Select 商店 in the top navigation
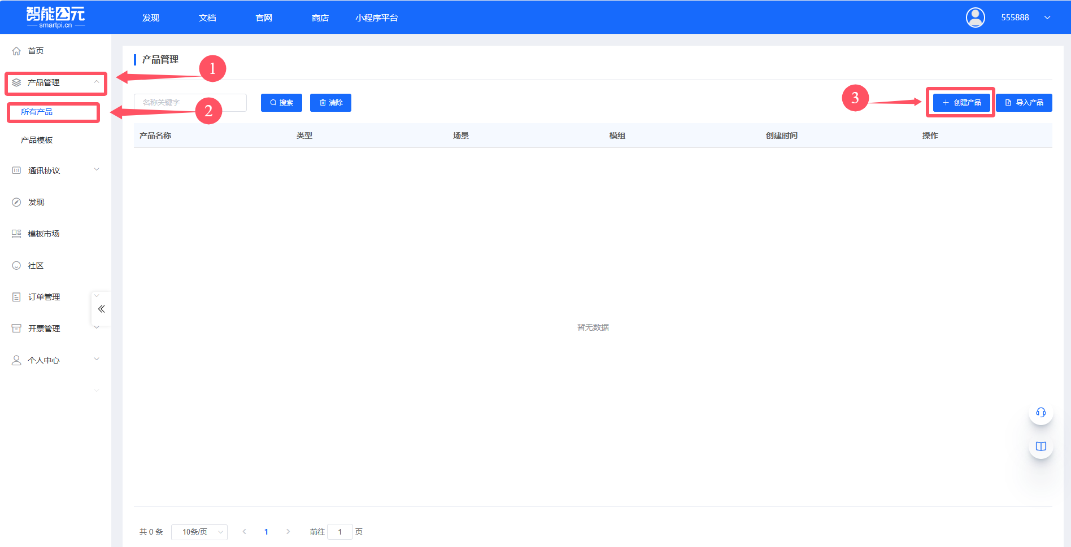The image size is (1071, 547). 320,17
